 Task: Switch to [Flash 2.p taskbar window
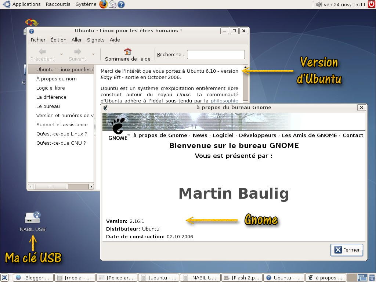click(242, 278)
